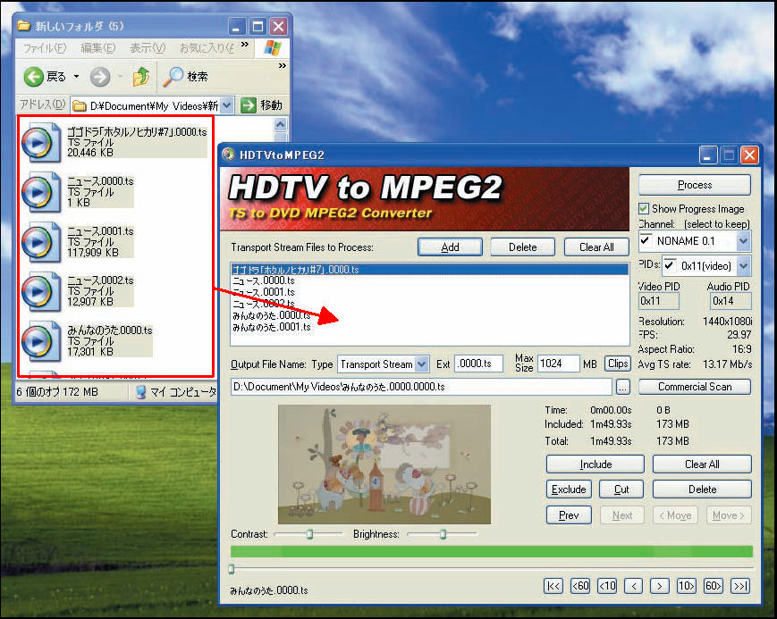Step back one frame with < button
The width and height of the screenshot is (777, 619).
[x=633, y=586]
